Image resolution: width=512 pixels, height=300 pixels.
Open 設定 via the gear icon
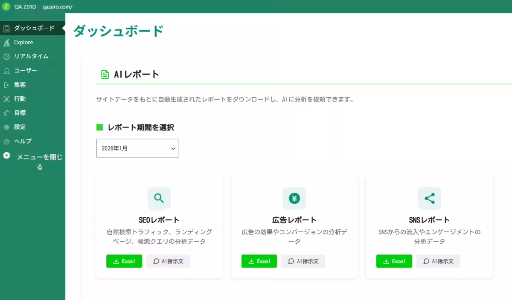(6, 127)
